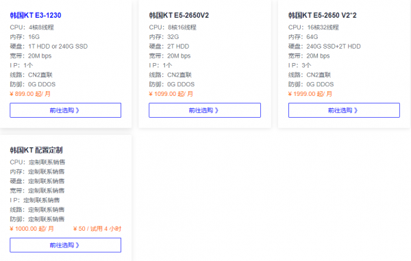This screenshot has height=261, width=411.
Task: Click the ¥899.00 起/月 price text
Action: (30, 94)
